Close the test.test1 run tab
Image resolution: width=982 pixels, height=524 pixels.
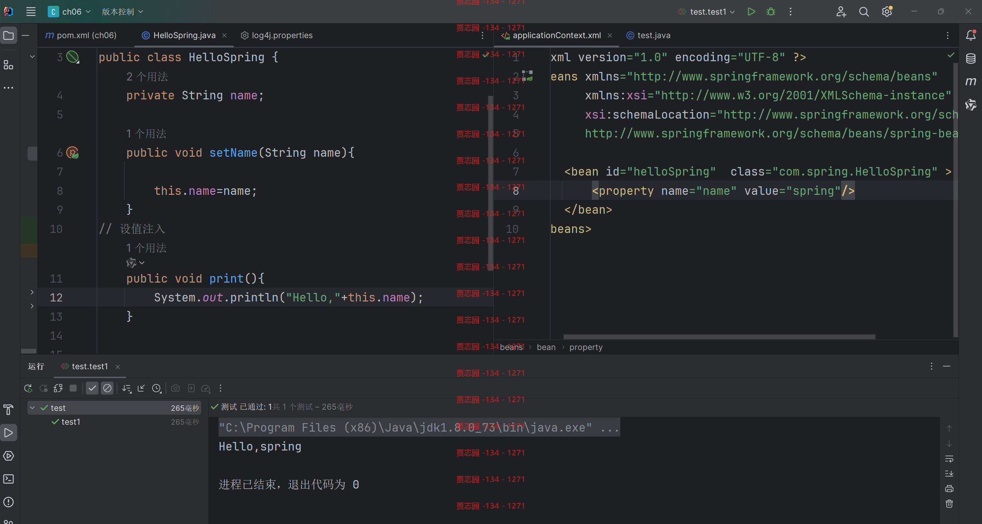tap(118, 367)
